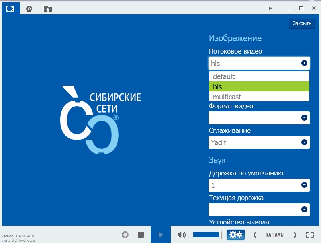
Task: Click the Сглаживание label
Action: [230, 130]
